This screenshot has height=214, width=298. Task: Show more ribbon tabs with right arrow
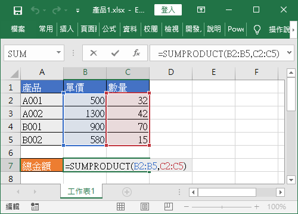pos(293,30)
